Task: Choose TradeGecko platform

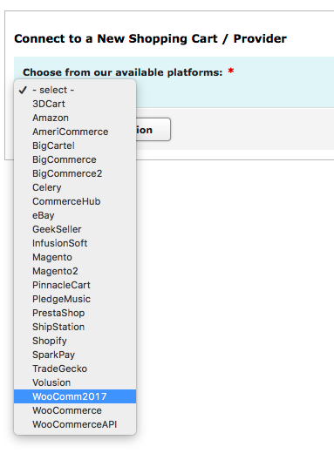Action: click(x=75, y=369)
